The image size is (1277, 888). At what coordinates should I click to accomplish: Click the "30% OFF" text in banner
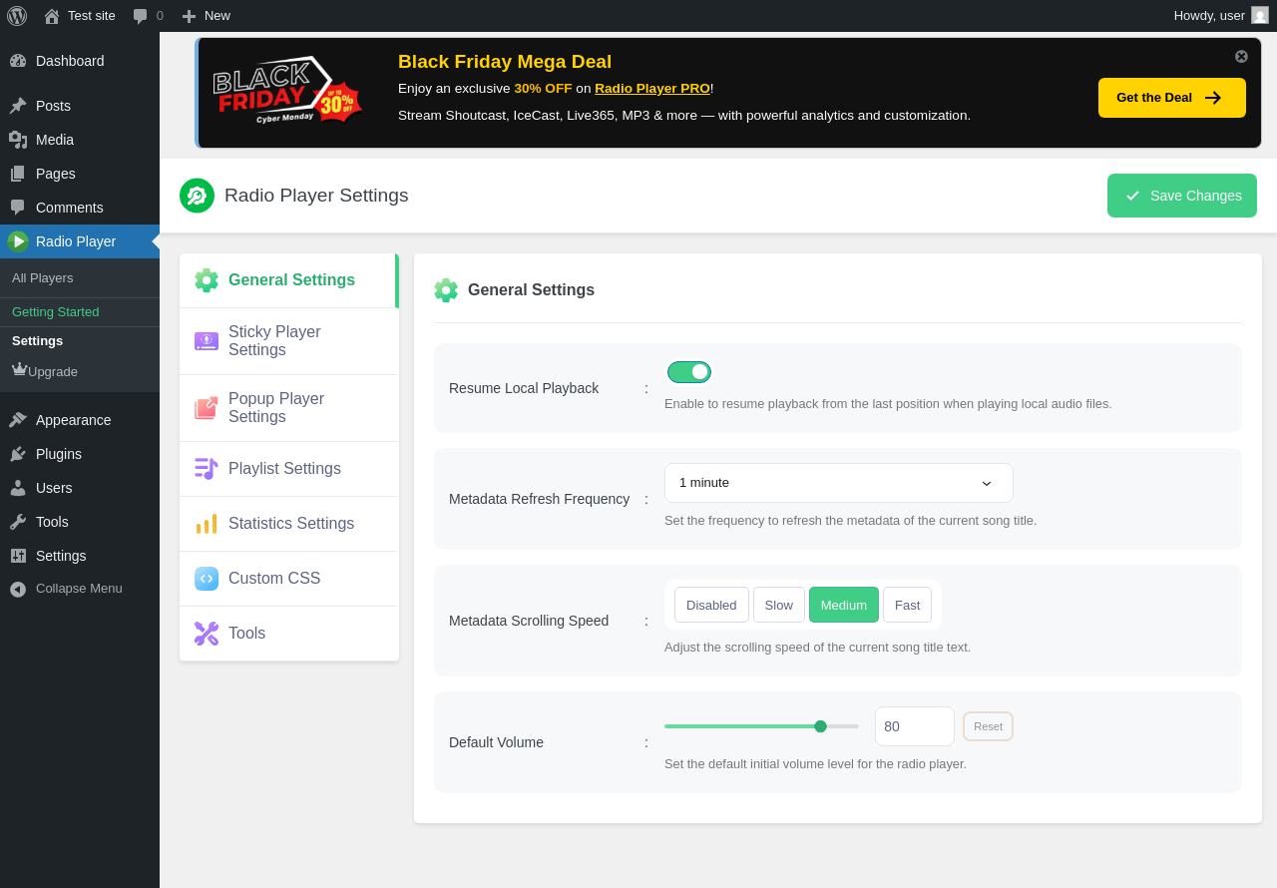pos(543,88)
